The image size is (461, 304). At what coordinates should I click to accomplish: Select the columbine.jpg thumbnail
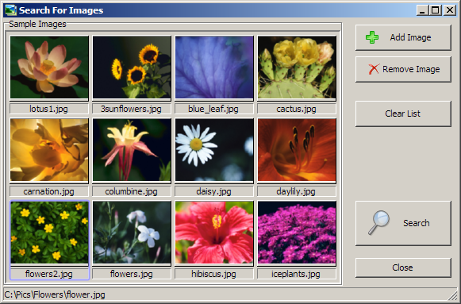132,150
